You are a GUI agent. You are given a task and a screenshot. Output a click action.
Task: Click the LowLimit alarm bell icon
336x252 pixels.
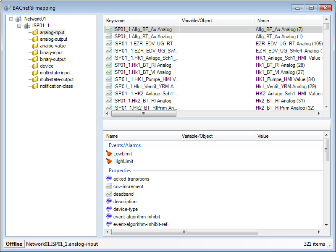pyautogui.click(x=109, y=154)
